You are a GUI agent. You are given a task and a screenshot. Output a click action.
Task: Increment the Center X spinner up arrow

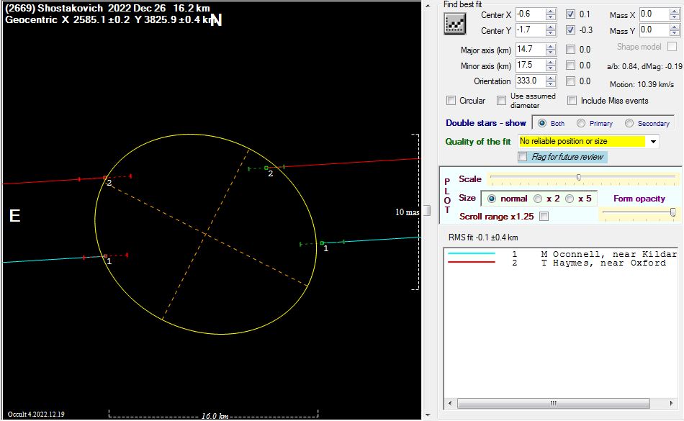tap(551, 12)
